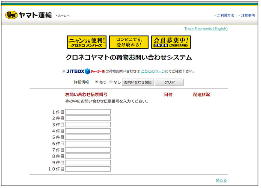Viewport: 261px width, 188px height.
Task: Open the Track Shipments (English) link
Action: coord(206,29)
